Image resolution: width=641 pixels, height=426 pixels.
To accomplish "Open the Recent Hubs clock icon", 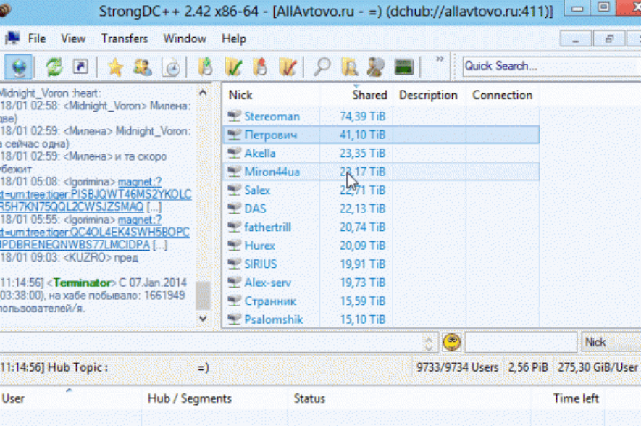I will point(172,67).
